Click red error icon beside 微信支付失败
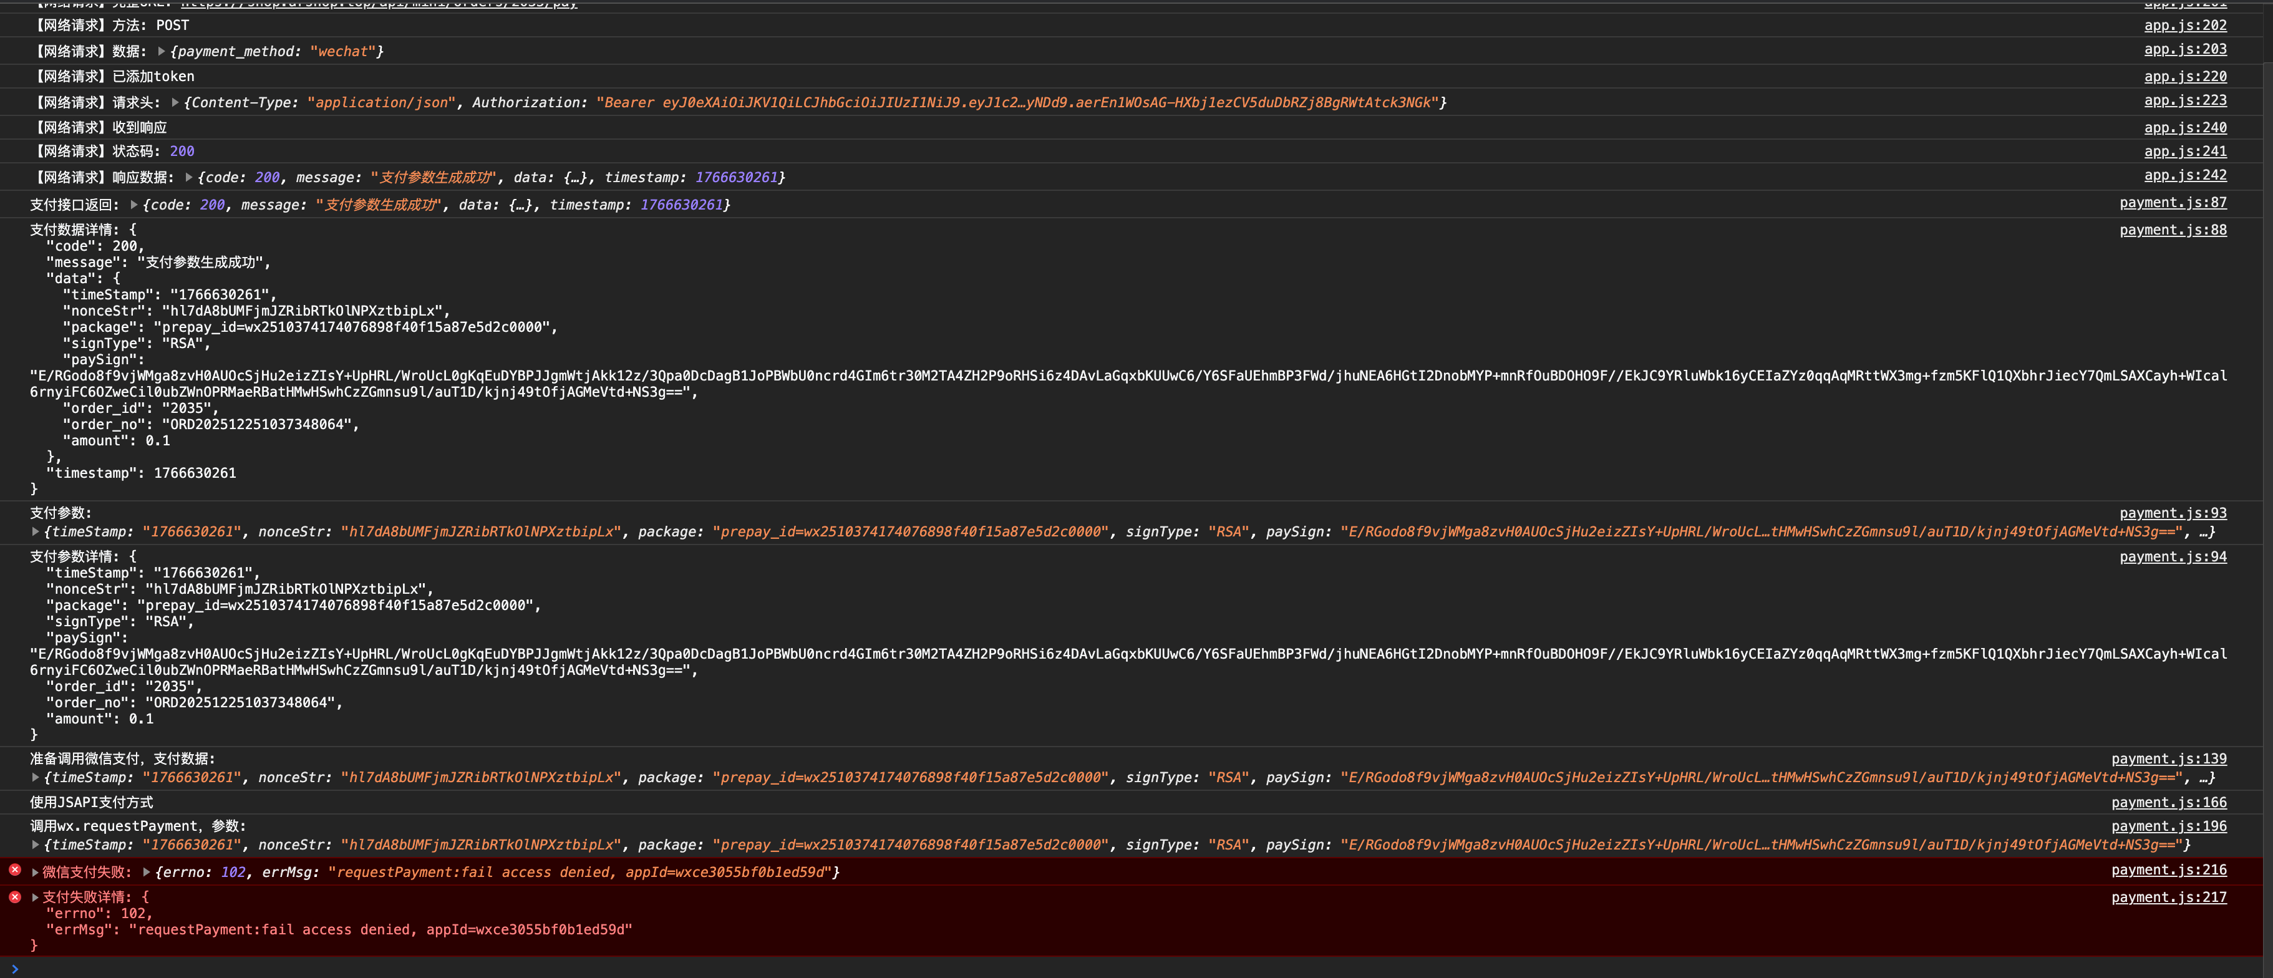The width and height of the screenshot is (2273, 978). tap(15, 870)
